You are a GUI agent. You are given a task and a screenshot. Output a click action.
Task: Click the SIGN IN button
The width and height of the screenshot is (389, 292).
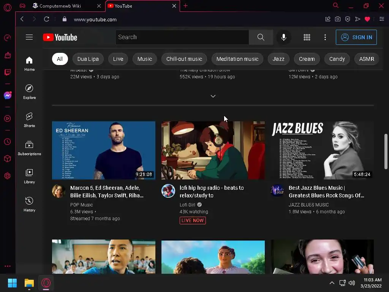(x=356, y=37)
